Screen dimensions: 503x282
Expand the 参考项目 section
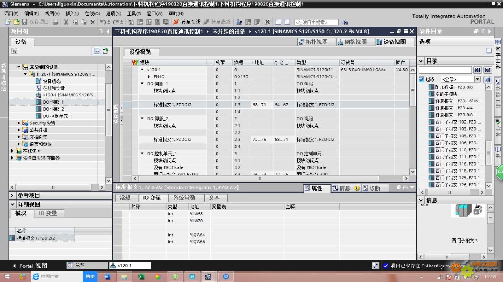[x=12, y=195]
